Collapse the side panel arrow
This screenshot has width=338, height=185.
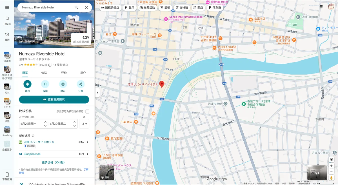pyautogui.click(x=97, y=93)
